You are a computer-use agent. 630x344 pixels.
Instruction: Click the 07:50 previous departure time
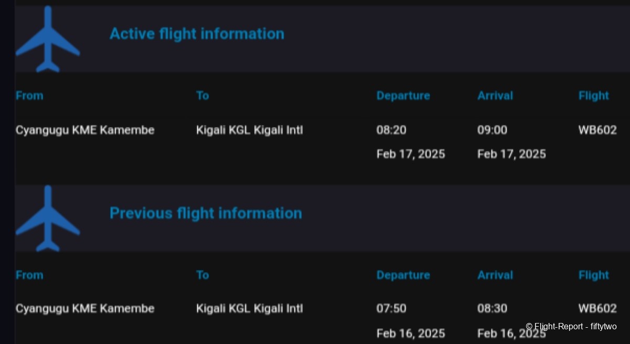[391, 309]
